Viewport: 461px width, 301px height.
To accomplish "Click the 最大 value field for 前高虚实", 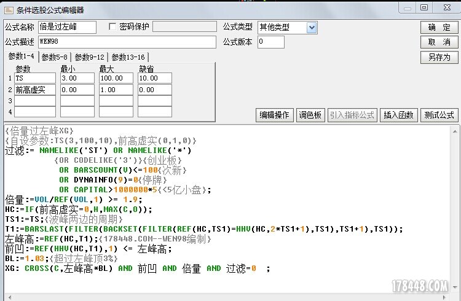I will click(x=114, y=90).
